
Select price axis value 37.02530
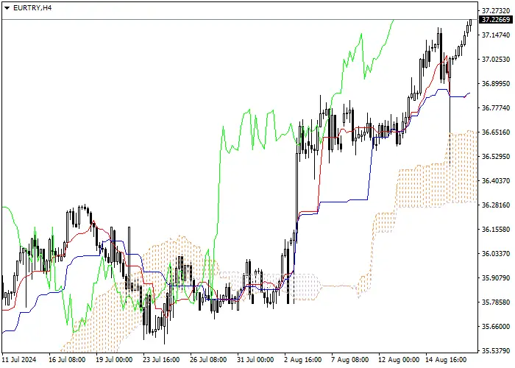(496, 59)
